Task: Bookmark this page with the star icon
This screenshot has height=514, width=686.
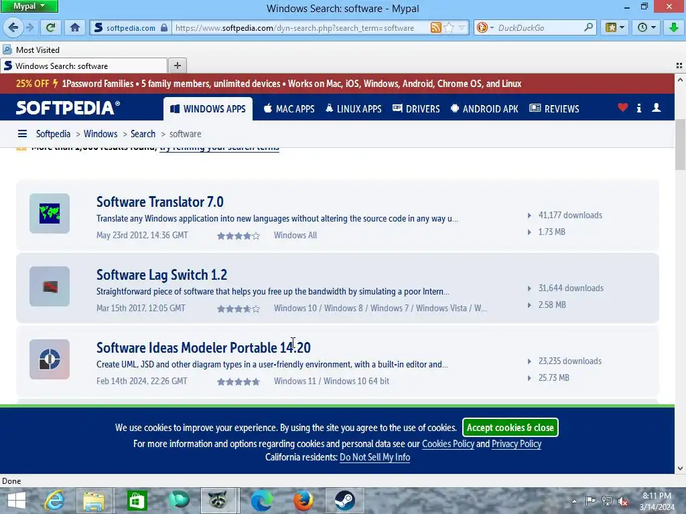Action: click(448, 27)
